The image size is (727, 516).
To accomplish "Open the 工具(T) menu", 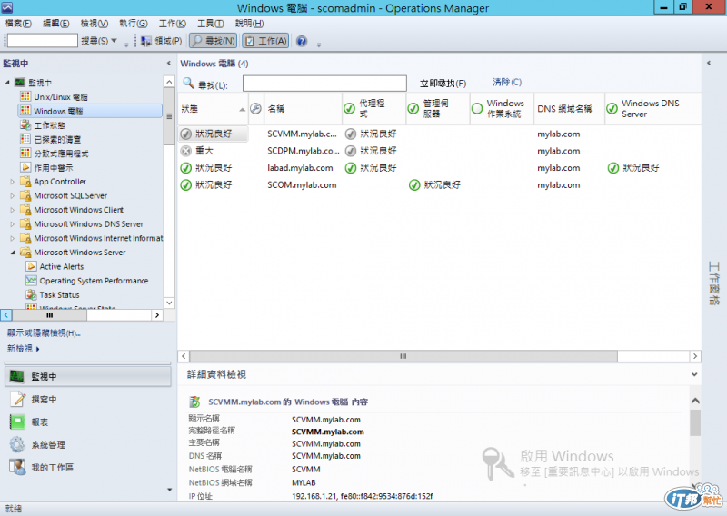I will click(211, 24).
